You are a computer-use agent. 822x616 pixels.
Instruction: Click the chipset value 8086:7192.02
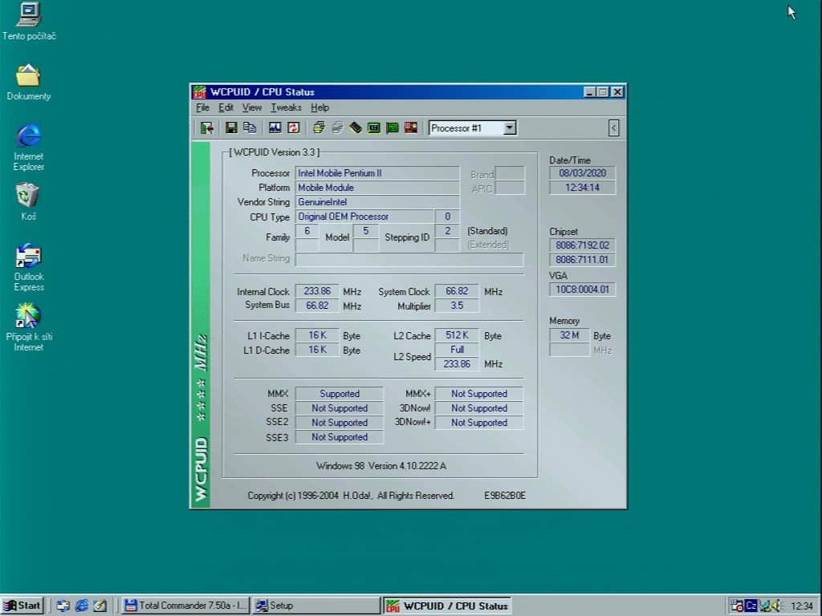583,245
